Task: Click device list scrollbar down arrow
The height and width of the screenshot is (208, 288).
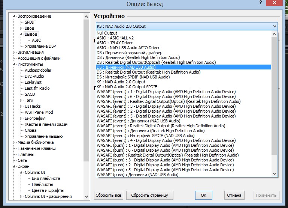Action: tap(274, 174)
